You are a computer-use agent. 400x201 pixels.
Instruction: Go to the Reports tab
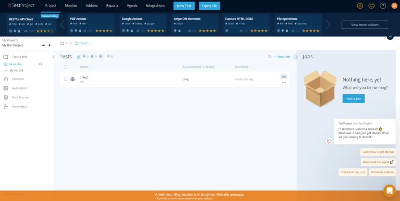pyautogui.click(x=112, y=5)
